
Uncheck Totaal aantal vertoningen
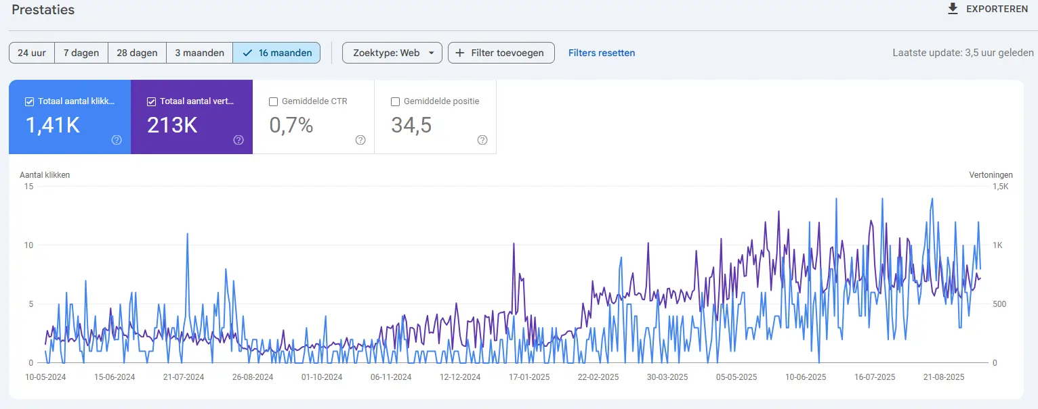(x=150, y=101)
